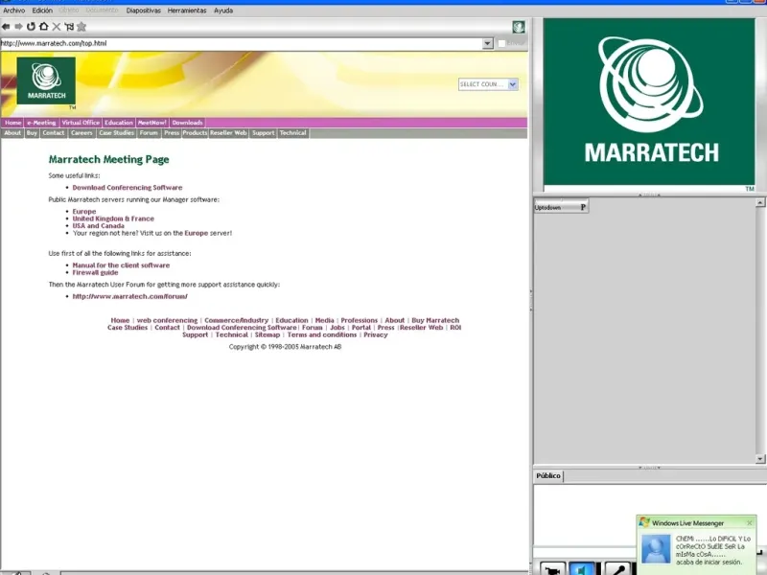Click the microphone button
The width and height of the screenshot is (767, 575).
tap(617, 569)
